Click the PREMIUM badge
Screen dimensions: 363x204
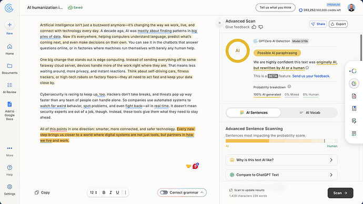[334, 5]
